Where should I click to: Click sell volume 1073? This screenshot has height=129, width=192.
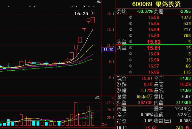pyautogui.click(x=186, y=18)
